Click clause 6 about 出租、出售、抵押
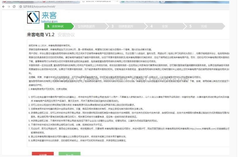Viewport: 243px width, 157px height. coord(66,125)
